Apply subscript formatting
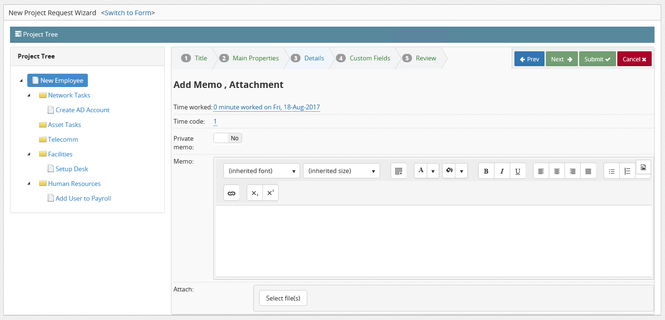Screen dimensions: 665x320 [255, 193]
